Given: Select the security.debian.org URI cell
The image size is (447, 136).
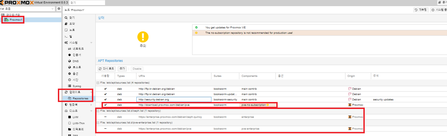Looking at the screenshot, I should [174, 100].
